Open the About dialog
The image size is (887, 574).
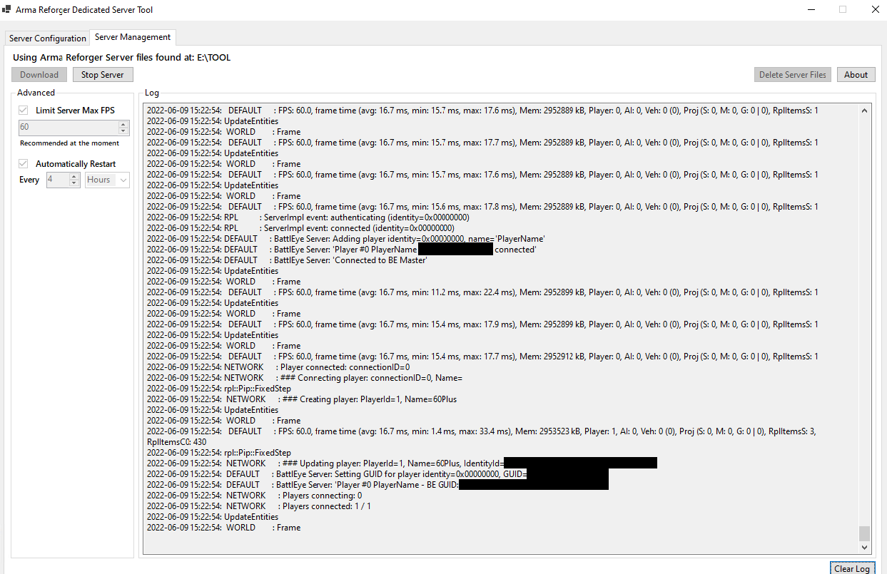coord(856,74)
